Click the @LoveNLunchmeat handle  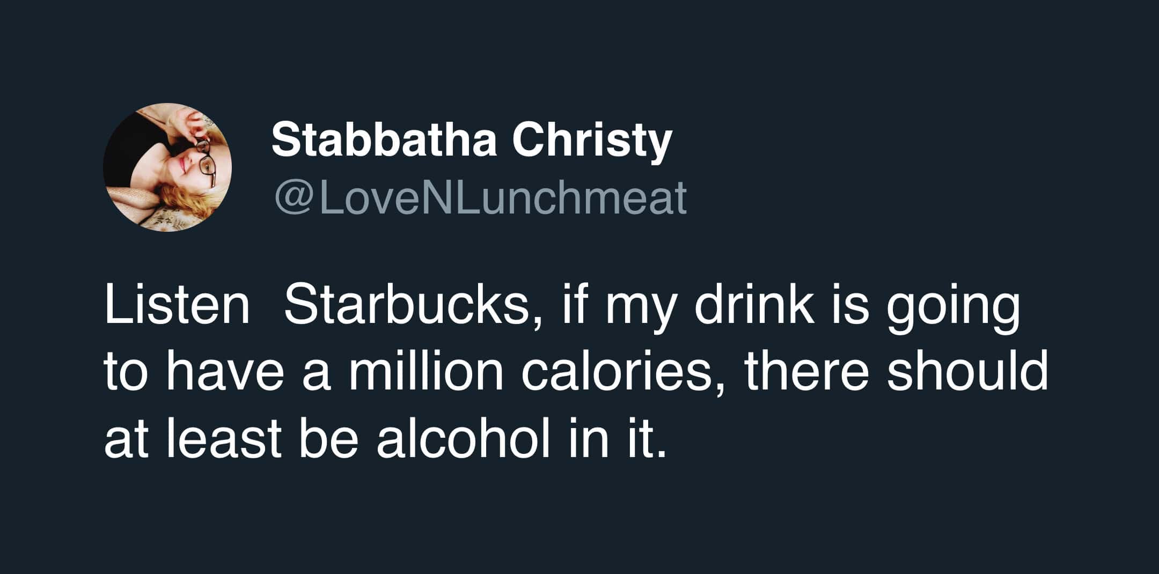pos(480,197)
